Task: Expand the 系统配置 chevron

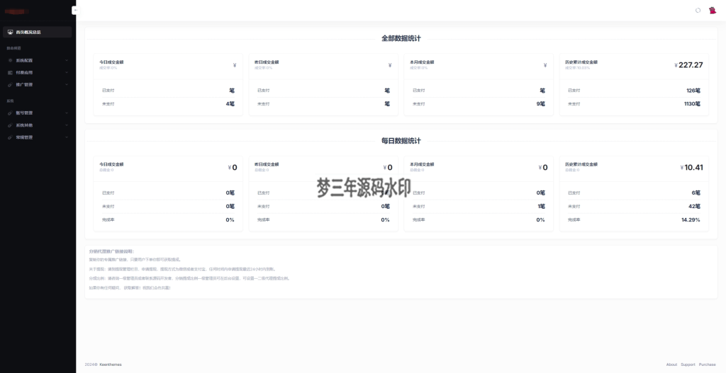Action: pos(67,60)
